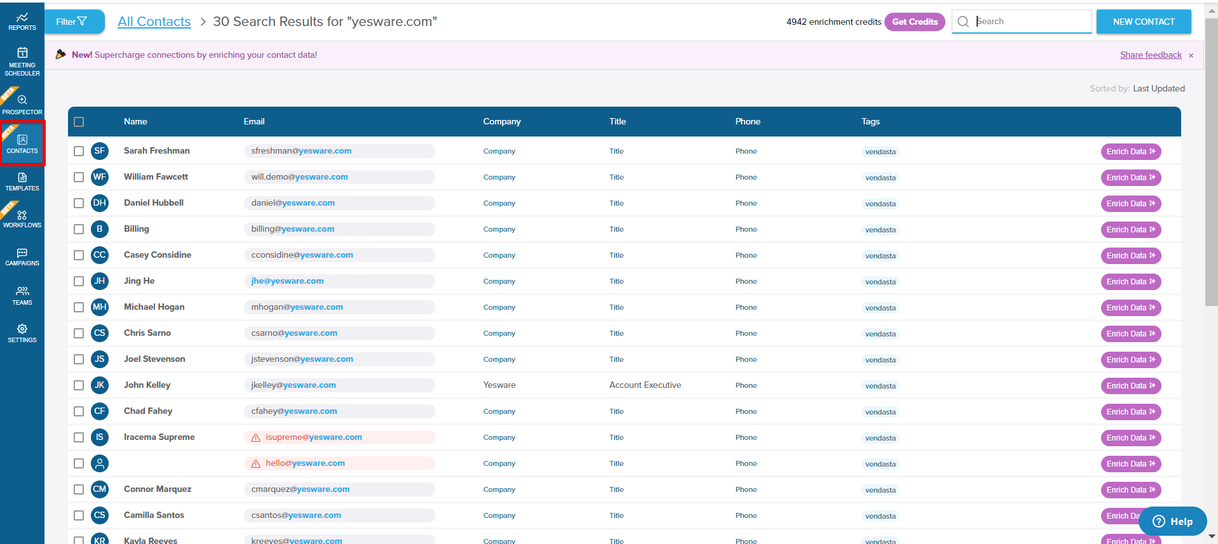Sort by the Company column header

pyautogui.click(x=502, y=121)
